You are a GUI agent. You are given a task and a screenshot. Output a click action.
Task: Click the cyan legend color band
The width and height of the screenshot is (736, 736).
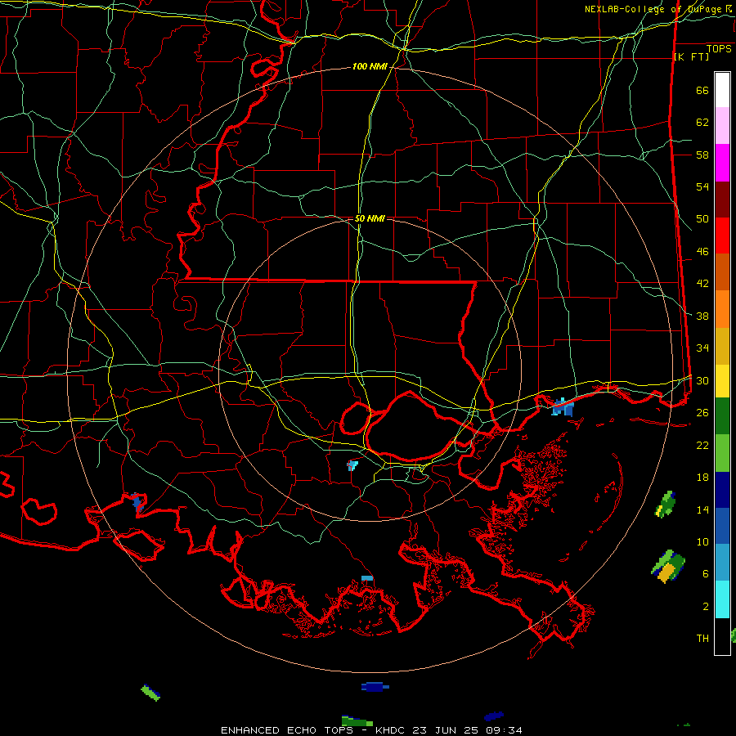coord(722,599)
